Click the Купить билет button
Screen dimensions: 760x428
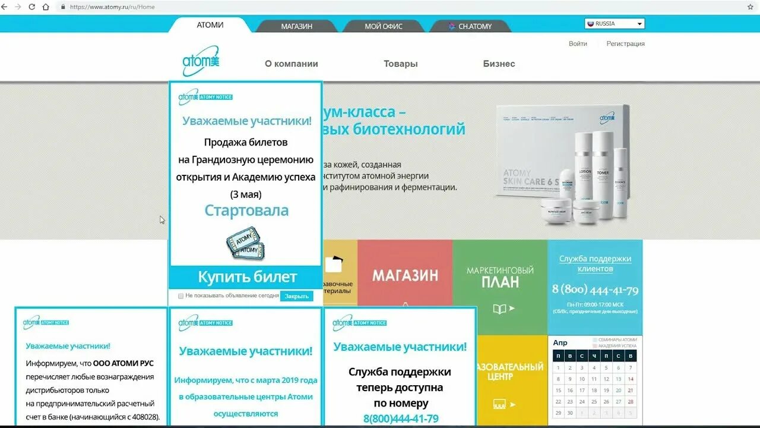[x=246, y=277]
